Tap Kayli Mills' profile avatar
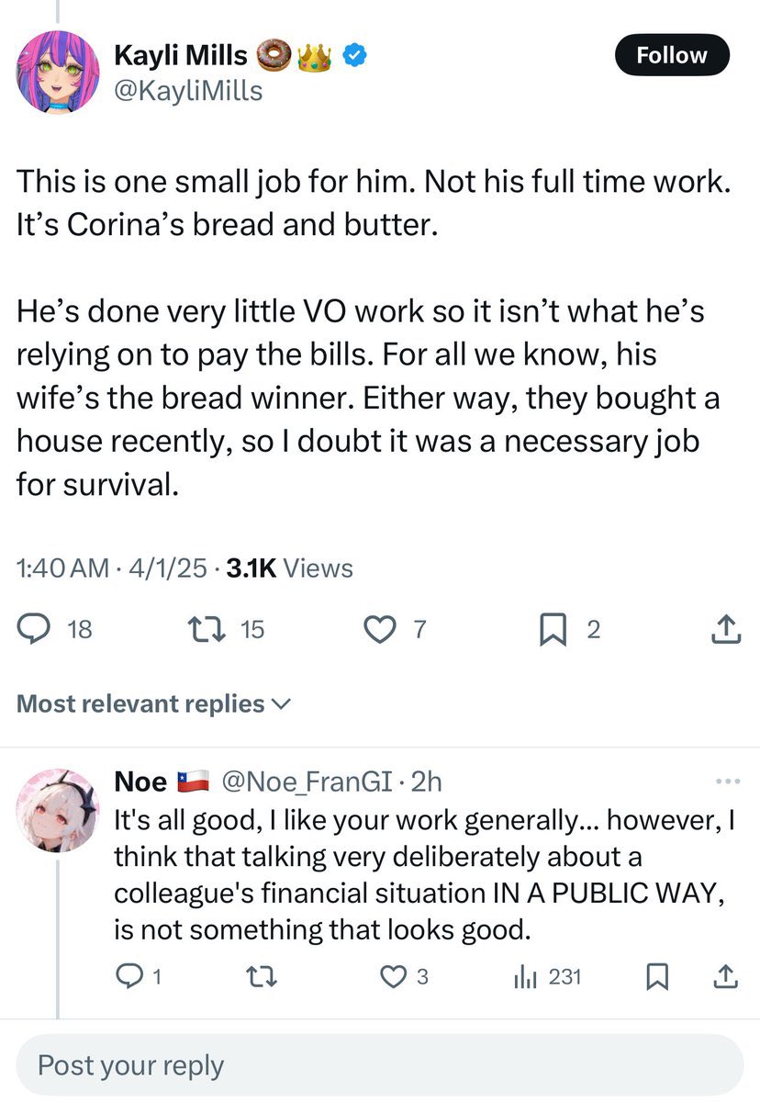Screen dimensions: 760x1102 pyautogui.click(x=58, y=72)
